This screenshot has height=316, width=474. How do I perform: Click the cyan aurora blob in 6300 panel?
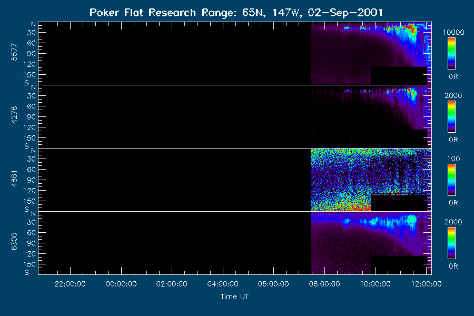click(x=411, y=219)
